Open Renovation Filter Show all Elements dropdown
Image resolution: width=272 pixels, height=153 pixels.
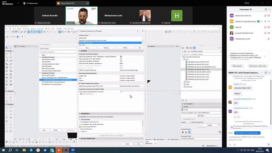[x=201, y=139]
